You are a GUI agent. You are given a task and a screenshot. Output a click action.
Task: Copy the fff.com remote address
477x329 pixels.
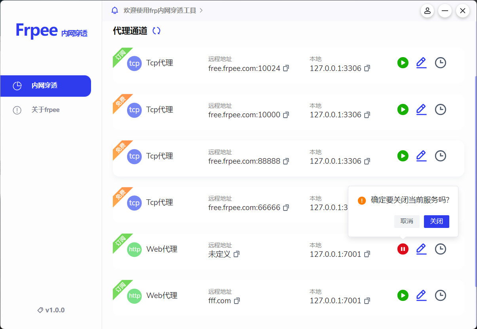click(x=237, y=301)
